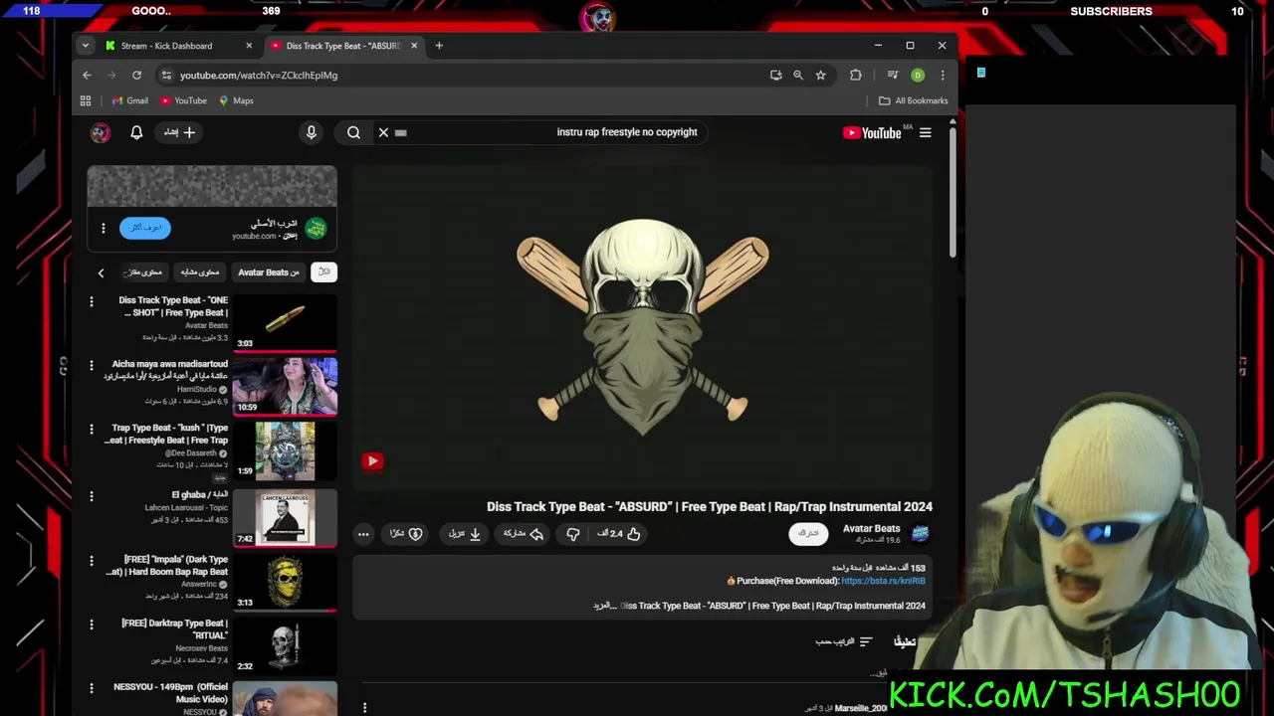Show more filter chips via arrow
Image resolution: width=1274 pixels, height=716 pixels.
coord(101,272)
